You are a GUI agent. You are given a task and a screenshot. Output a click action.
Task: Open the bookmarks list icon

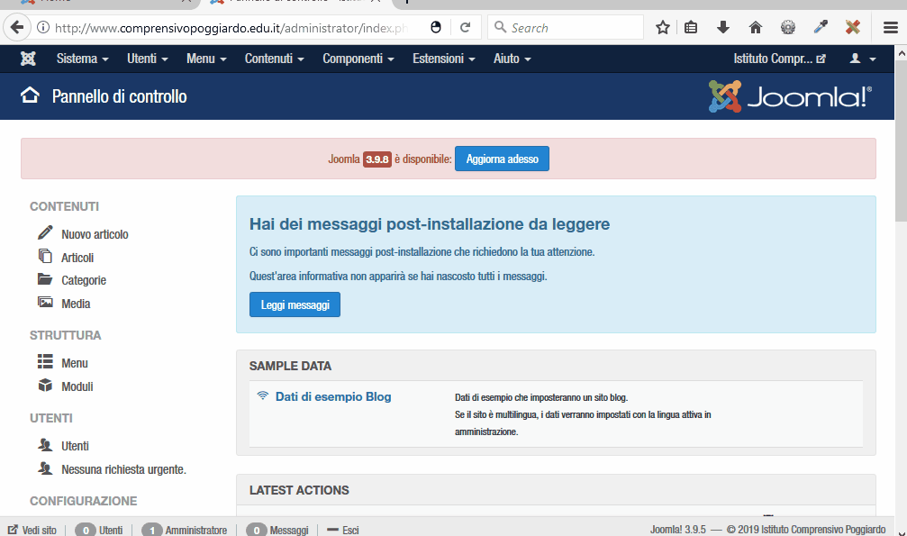coord(691,27)
